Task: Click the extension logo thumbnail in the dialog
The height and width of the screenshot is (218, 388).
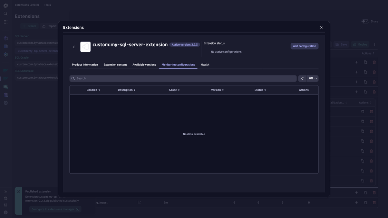Action: coord(85,47)
